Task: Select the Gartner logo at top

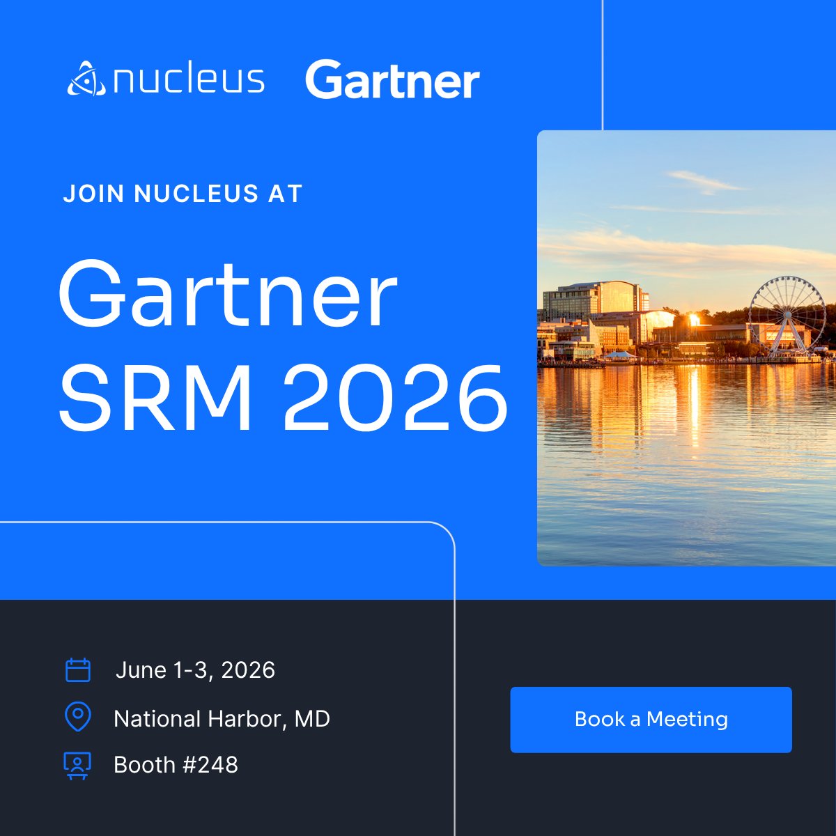Action: tap(392, 81)
